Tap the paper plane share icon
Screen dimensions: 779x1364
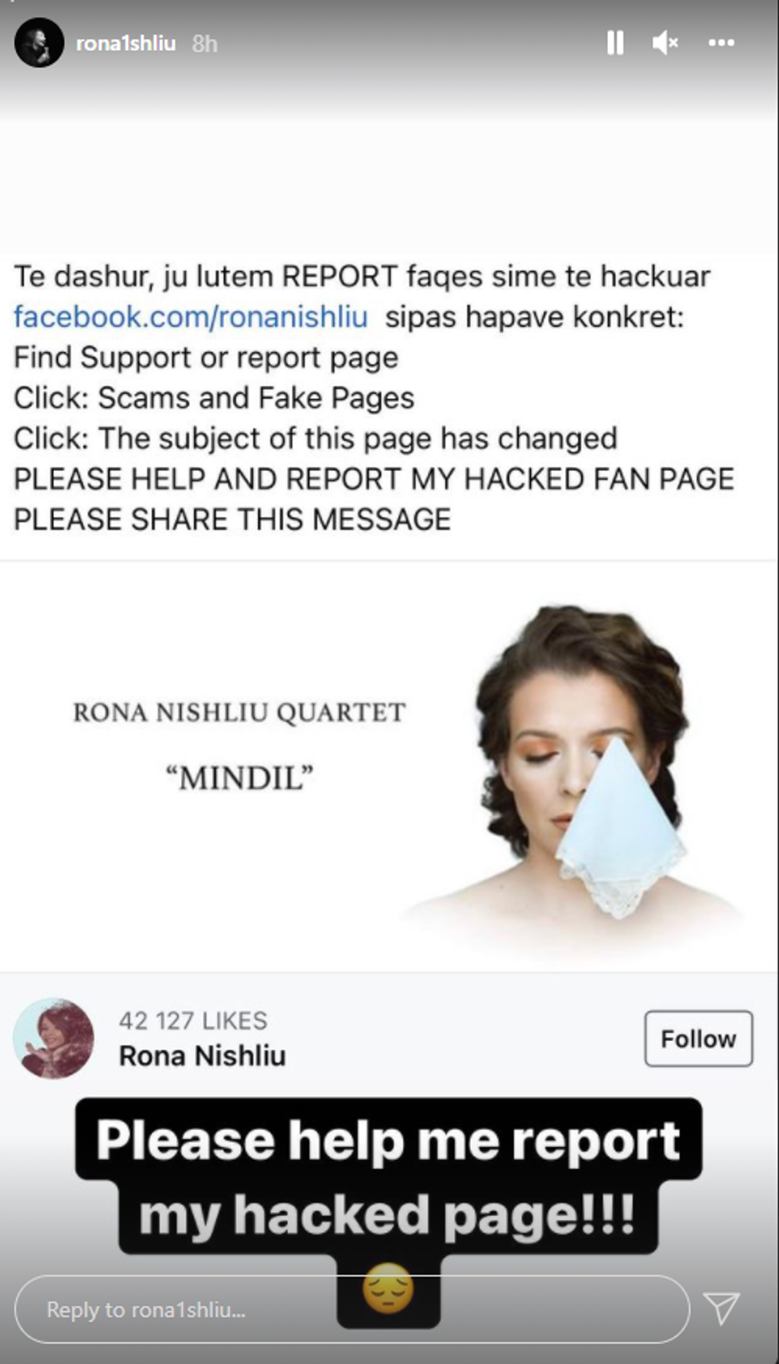tap(722, 1308)
